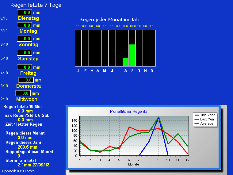
Task: Click the x-axis tick label 9
Action: 159,160
